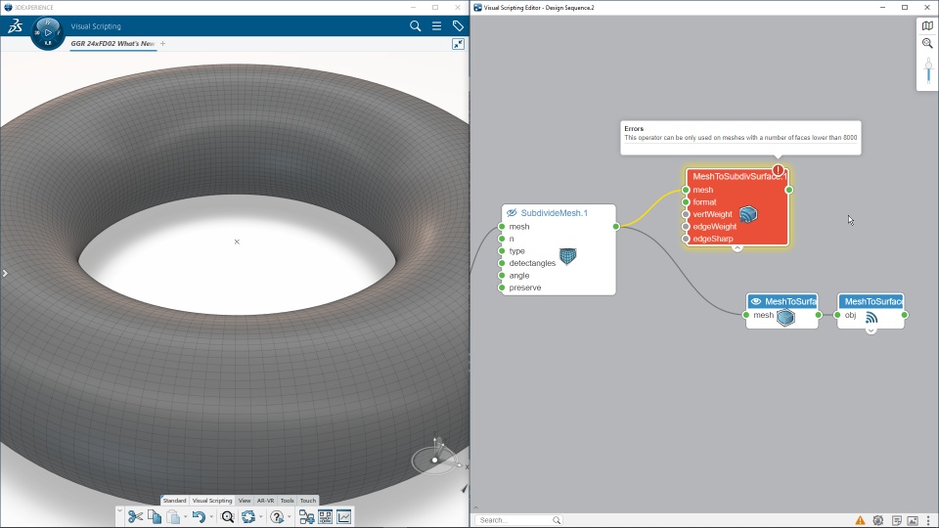This screenshot has width=939, height=528.
Task: Click the chart line icon in the action bar
Action: click(343, 516)
